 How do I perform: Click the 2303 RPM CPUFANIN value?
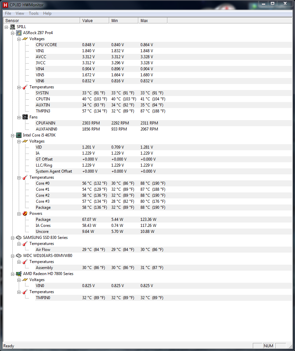[91, 123]
